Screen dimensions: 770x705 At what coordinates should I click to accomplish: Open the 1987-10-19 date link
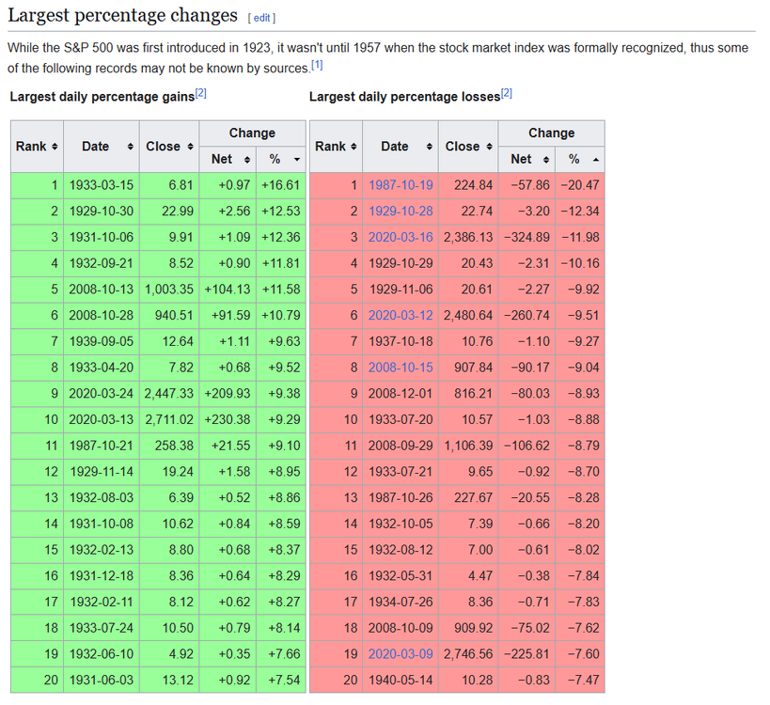pyautogui.click(x=401, y=185)
